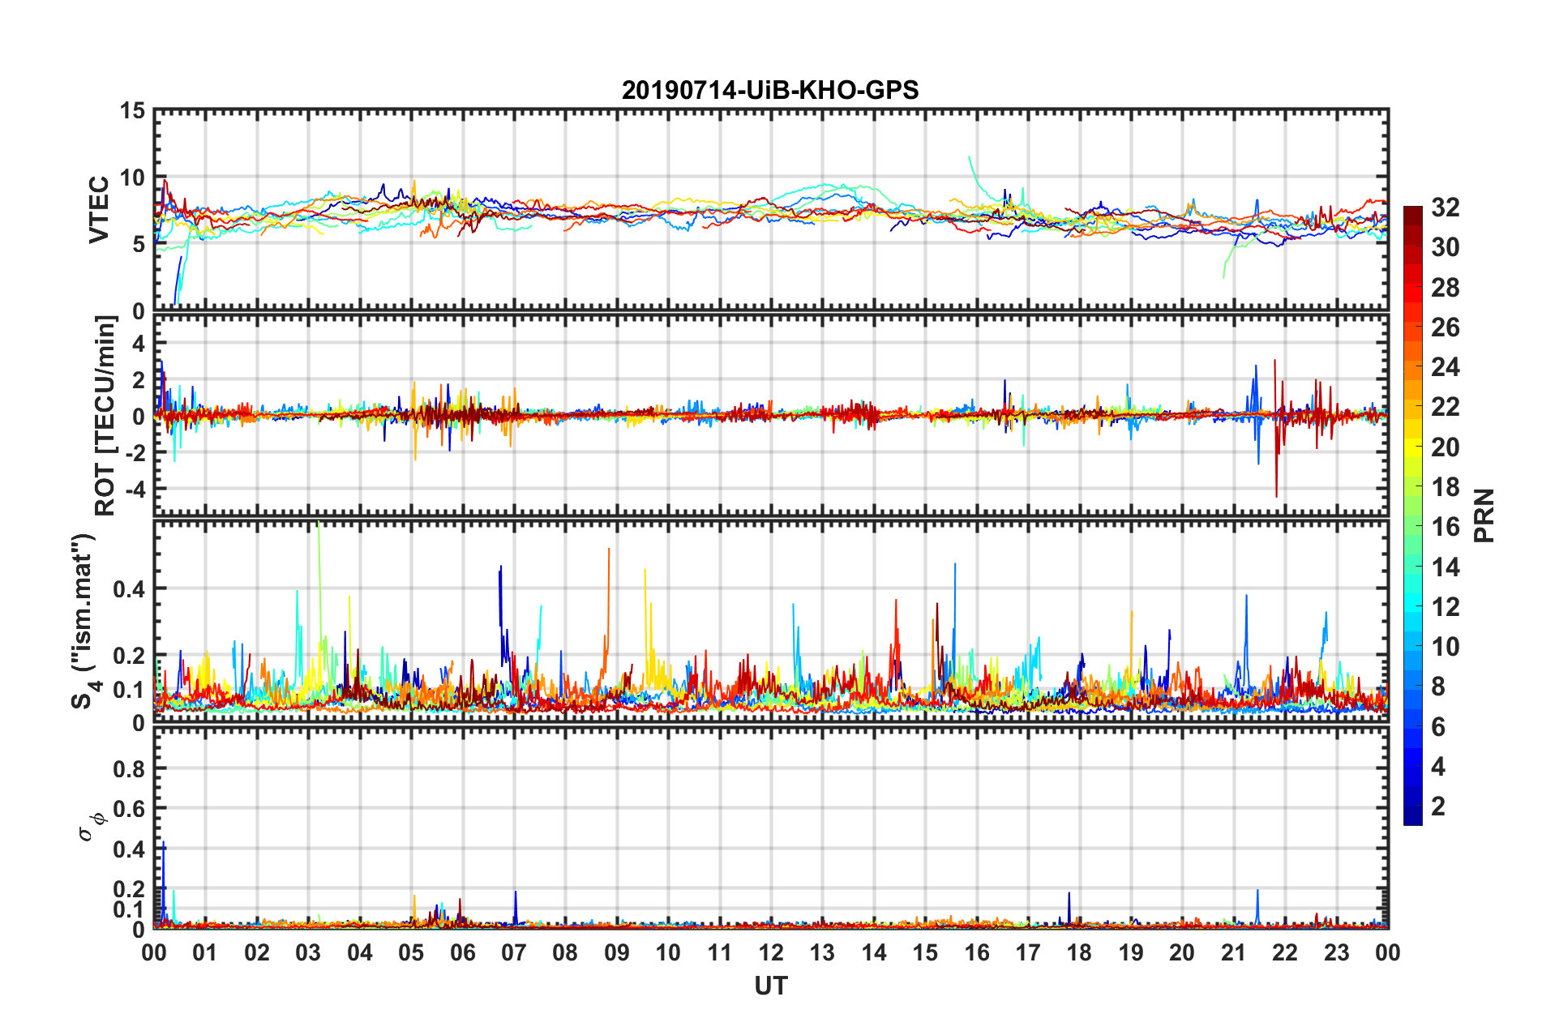The width and height of the screenshot is (1542, 1031).
Task: Click the ROT [TECU/min] axis label
Action: (x=105, y=416)
